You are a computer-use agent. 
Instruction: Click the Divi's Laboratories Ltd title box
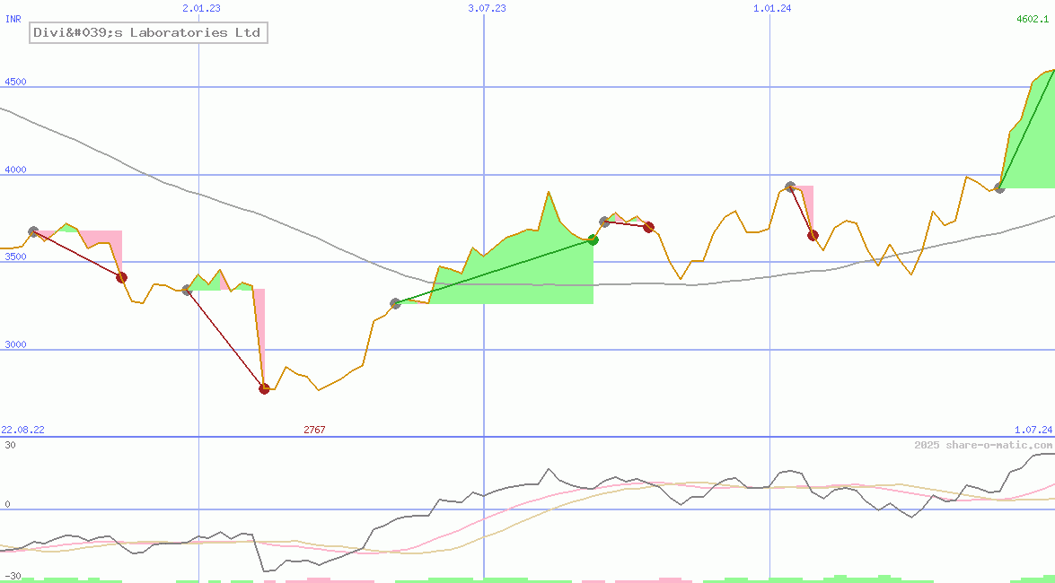[149, 32]
